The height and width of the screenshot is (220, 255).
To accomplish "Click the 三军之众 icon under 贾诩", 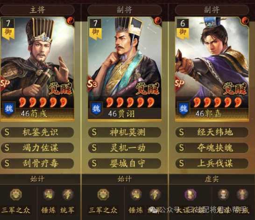I will [x=103, y=194].
